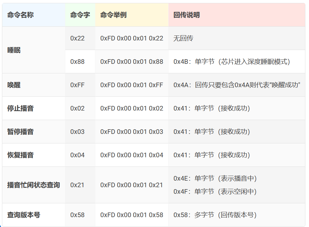The image size is (309, 227).
Task: Click the 命令字 column header
Action: tap(80, 15)
